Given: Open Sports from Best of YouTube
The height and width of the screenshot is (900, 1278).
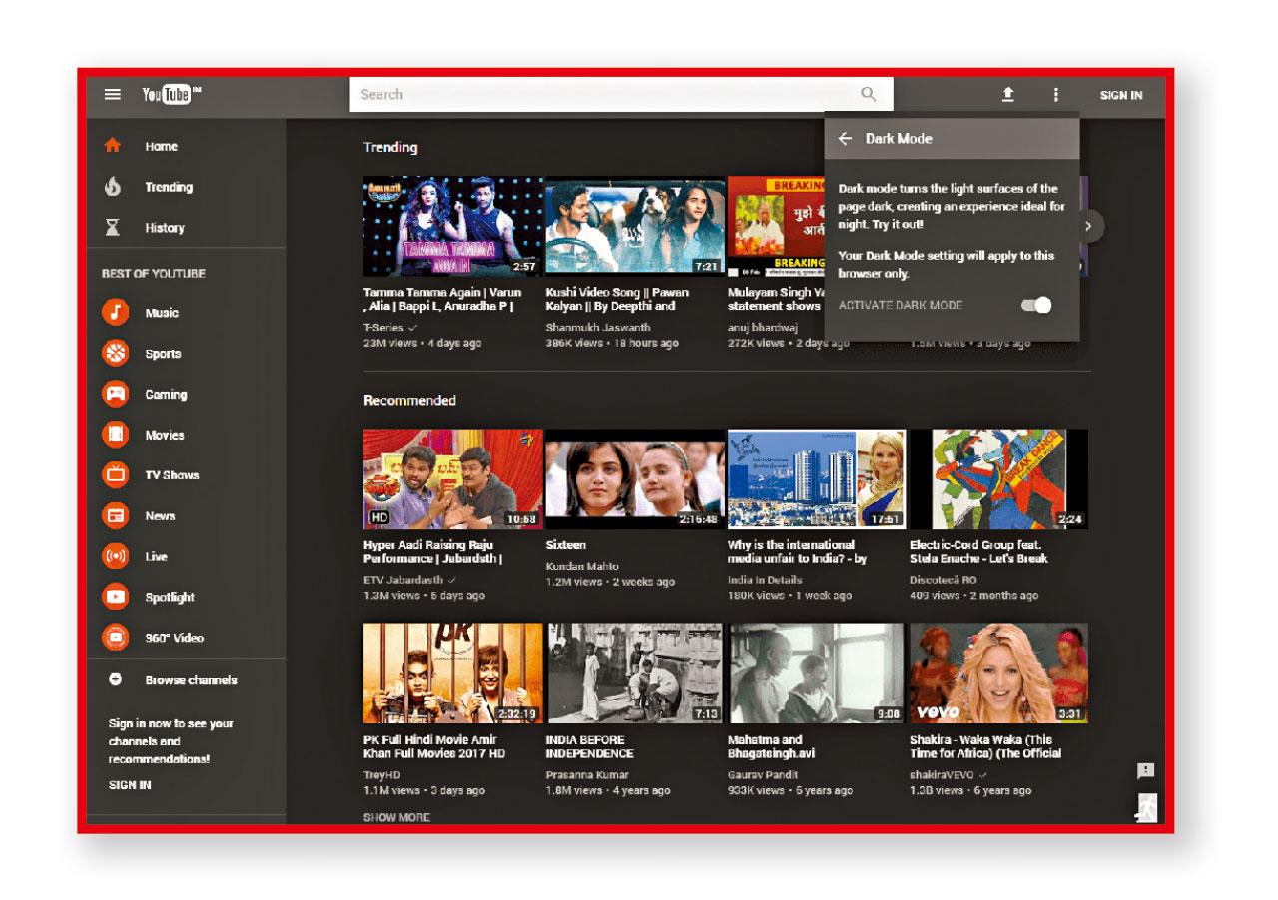Looking at the screenshot, I should click(164, 354).
